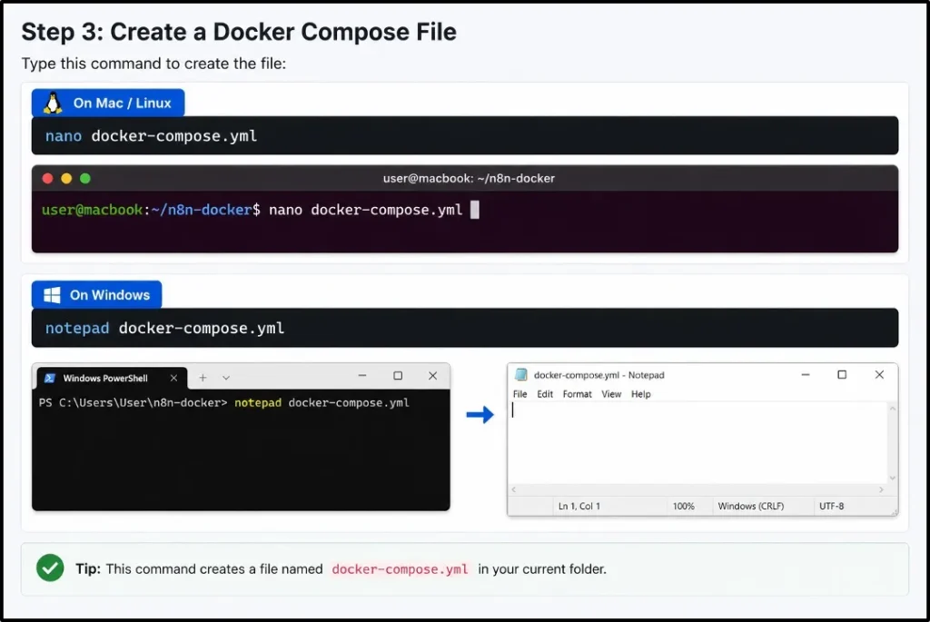Screen dimensions: 930x622
Task: Click 'Windows (CRLF)' in status bar
Action: (751, 506)
